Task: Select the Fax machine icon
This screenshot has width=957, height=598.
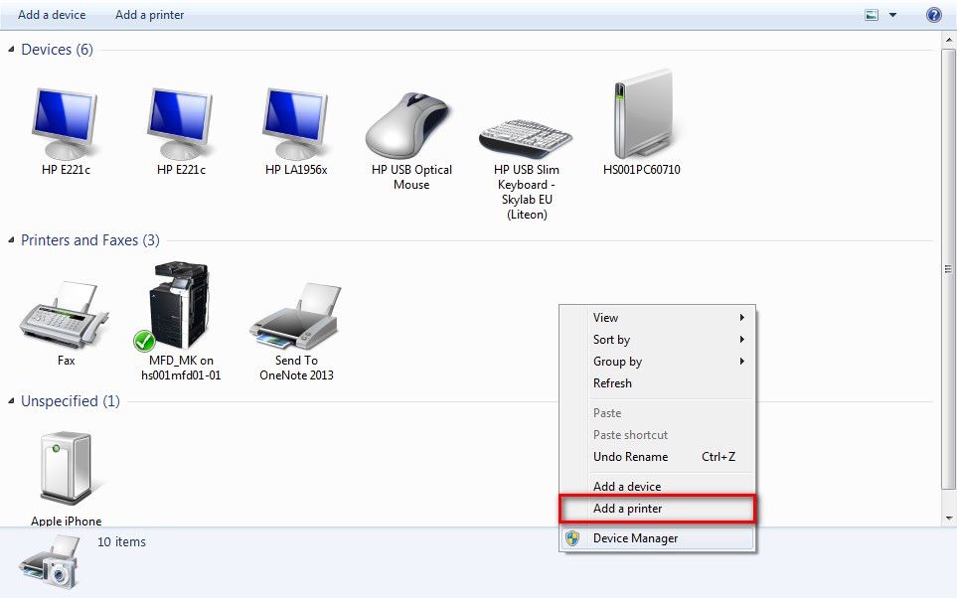Action: pyautogui.click(x=64, y=318)
